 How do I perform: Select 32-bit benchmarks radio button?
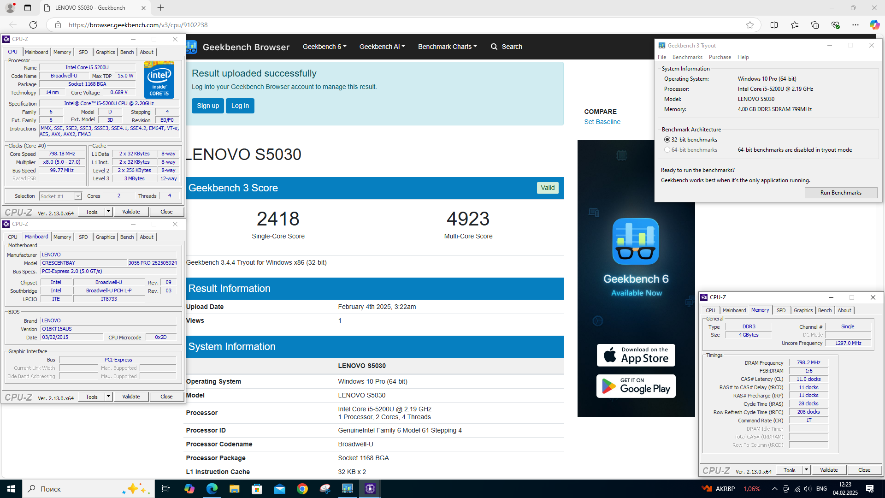pos(667,140)
